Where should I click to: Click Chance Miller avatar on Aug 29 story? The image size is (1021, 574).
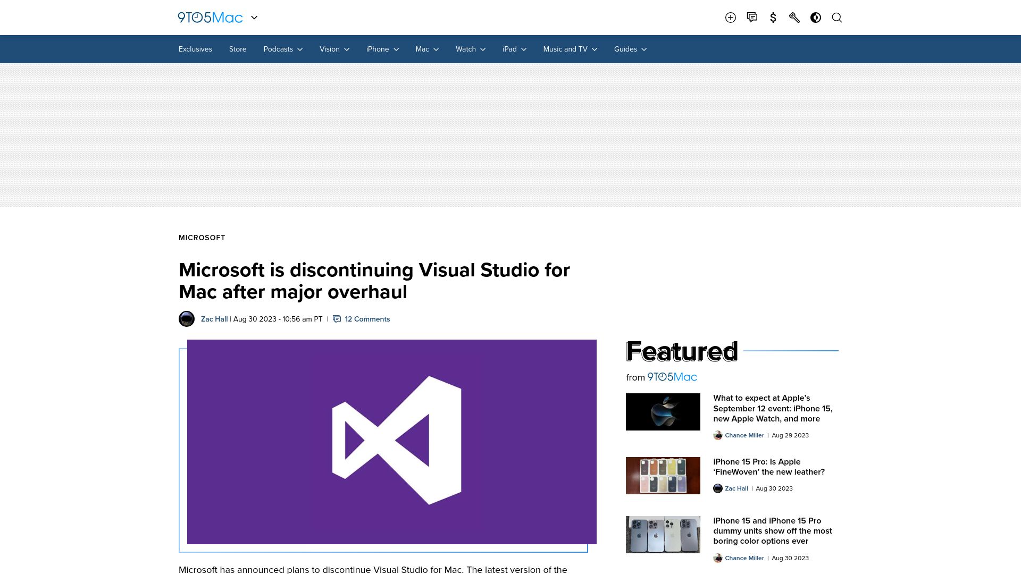[x=718, y=435]
